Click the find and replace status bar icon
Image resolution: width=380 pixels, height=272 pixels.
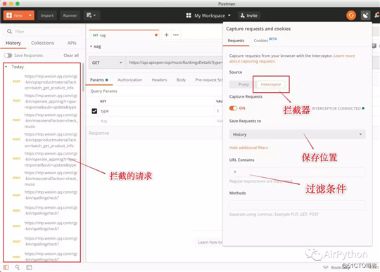[x=18, y=267]
